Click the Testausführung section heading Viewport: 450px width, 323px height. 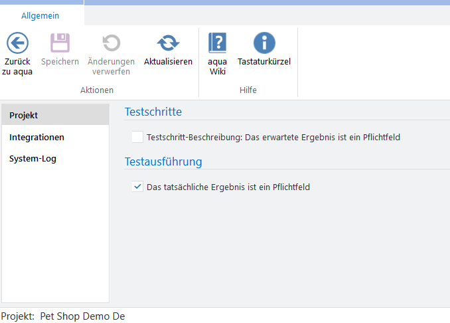coord(163,161)
